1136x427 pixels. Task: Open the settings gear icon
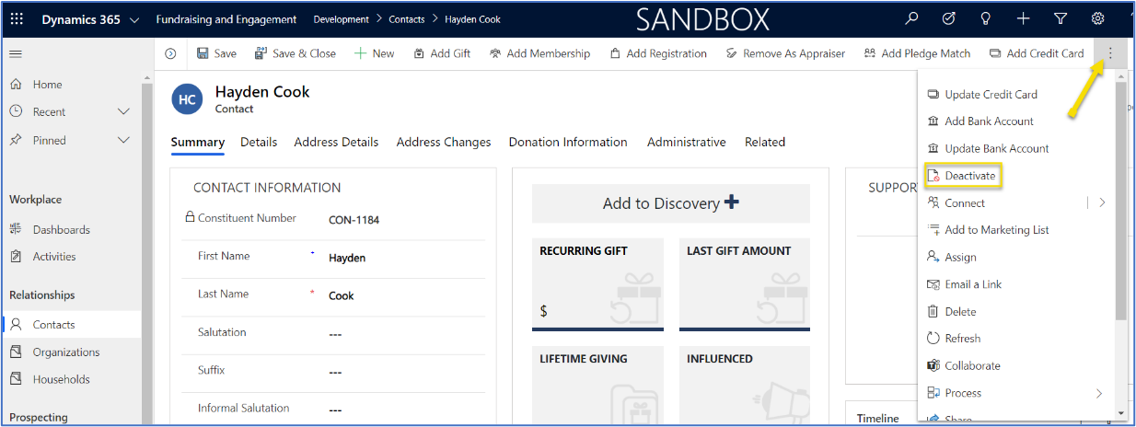click(1097, 18)
